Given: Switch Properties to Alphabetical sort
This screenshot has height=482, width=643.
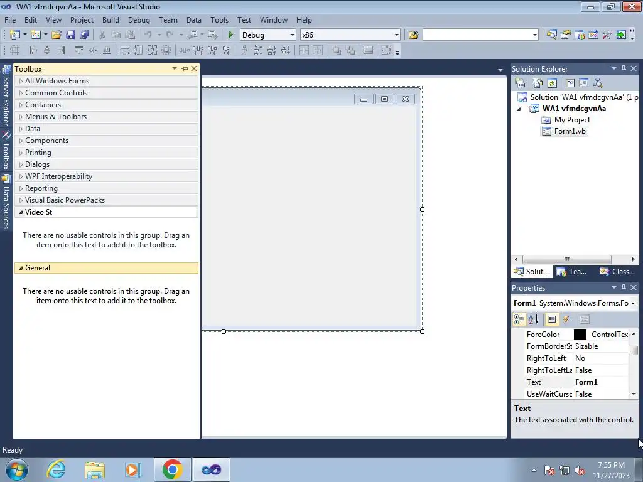Looking at the screenshot, I should click(x=533, y=319).
